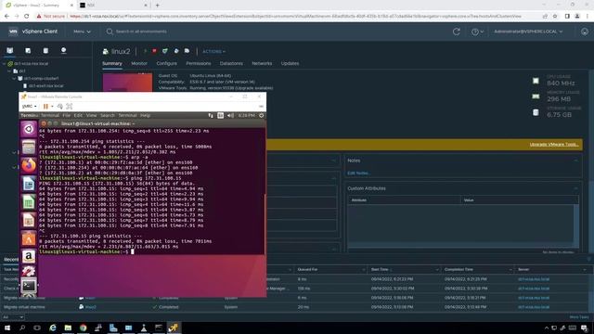Image resolution: width=594 pixels, height=334 pixels.
Task: Click the pause icon in VMware Remote Console
Action: coord(45,107)
